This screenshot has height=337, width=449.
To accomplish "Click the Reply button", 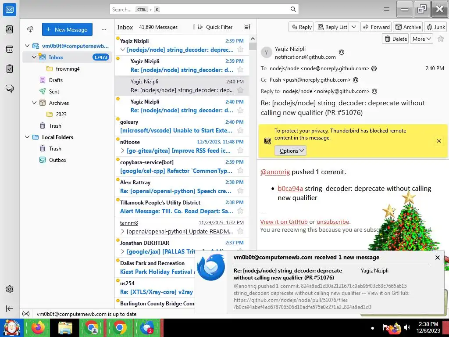I will point(301,27).
